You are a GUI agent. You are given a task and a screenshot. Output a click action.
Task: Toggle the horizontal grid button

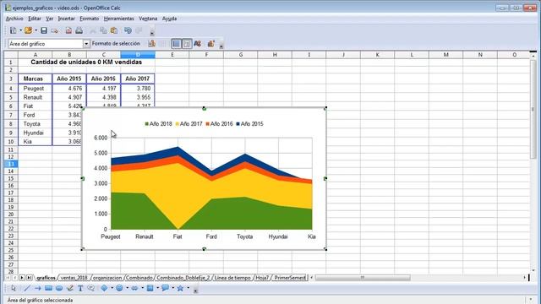[177, 43]
